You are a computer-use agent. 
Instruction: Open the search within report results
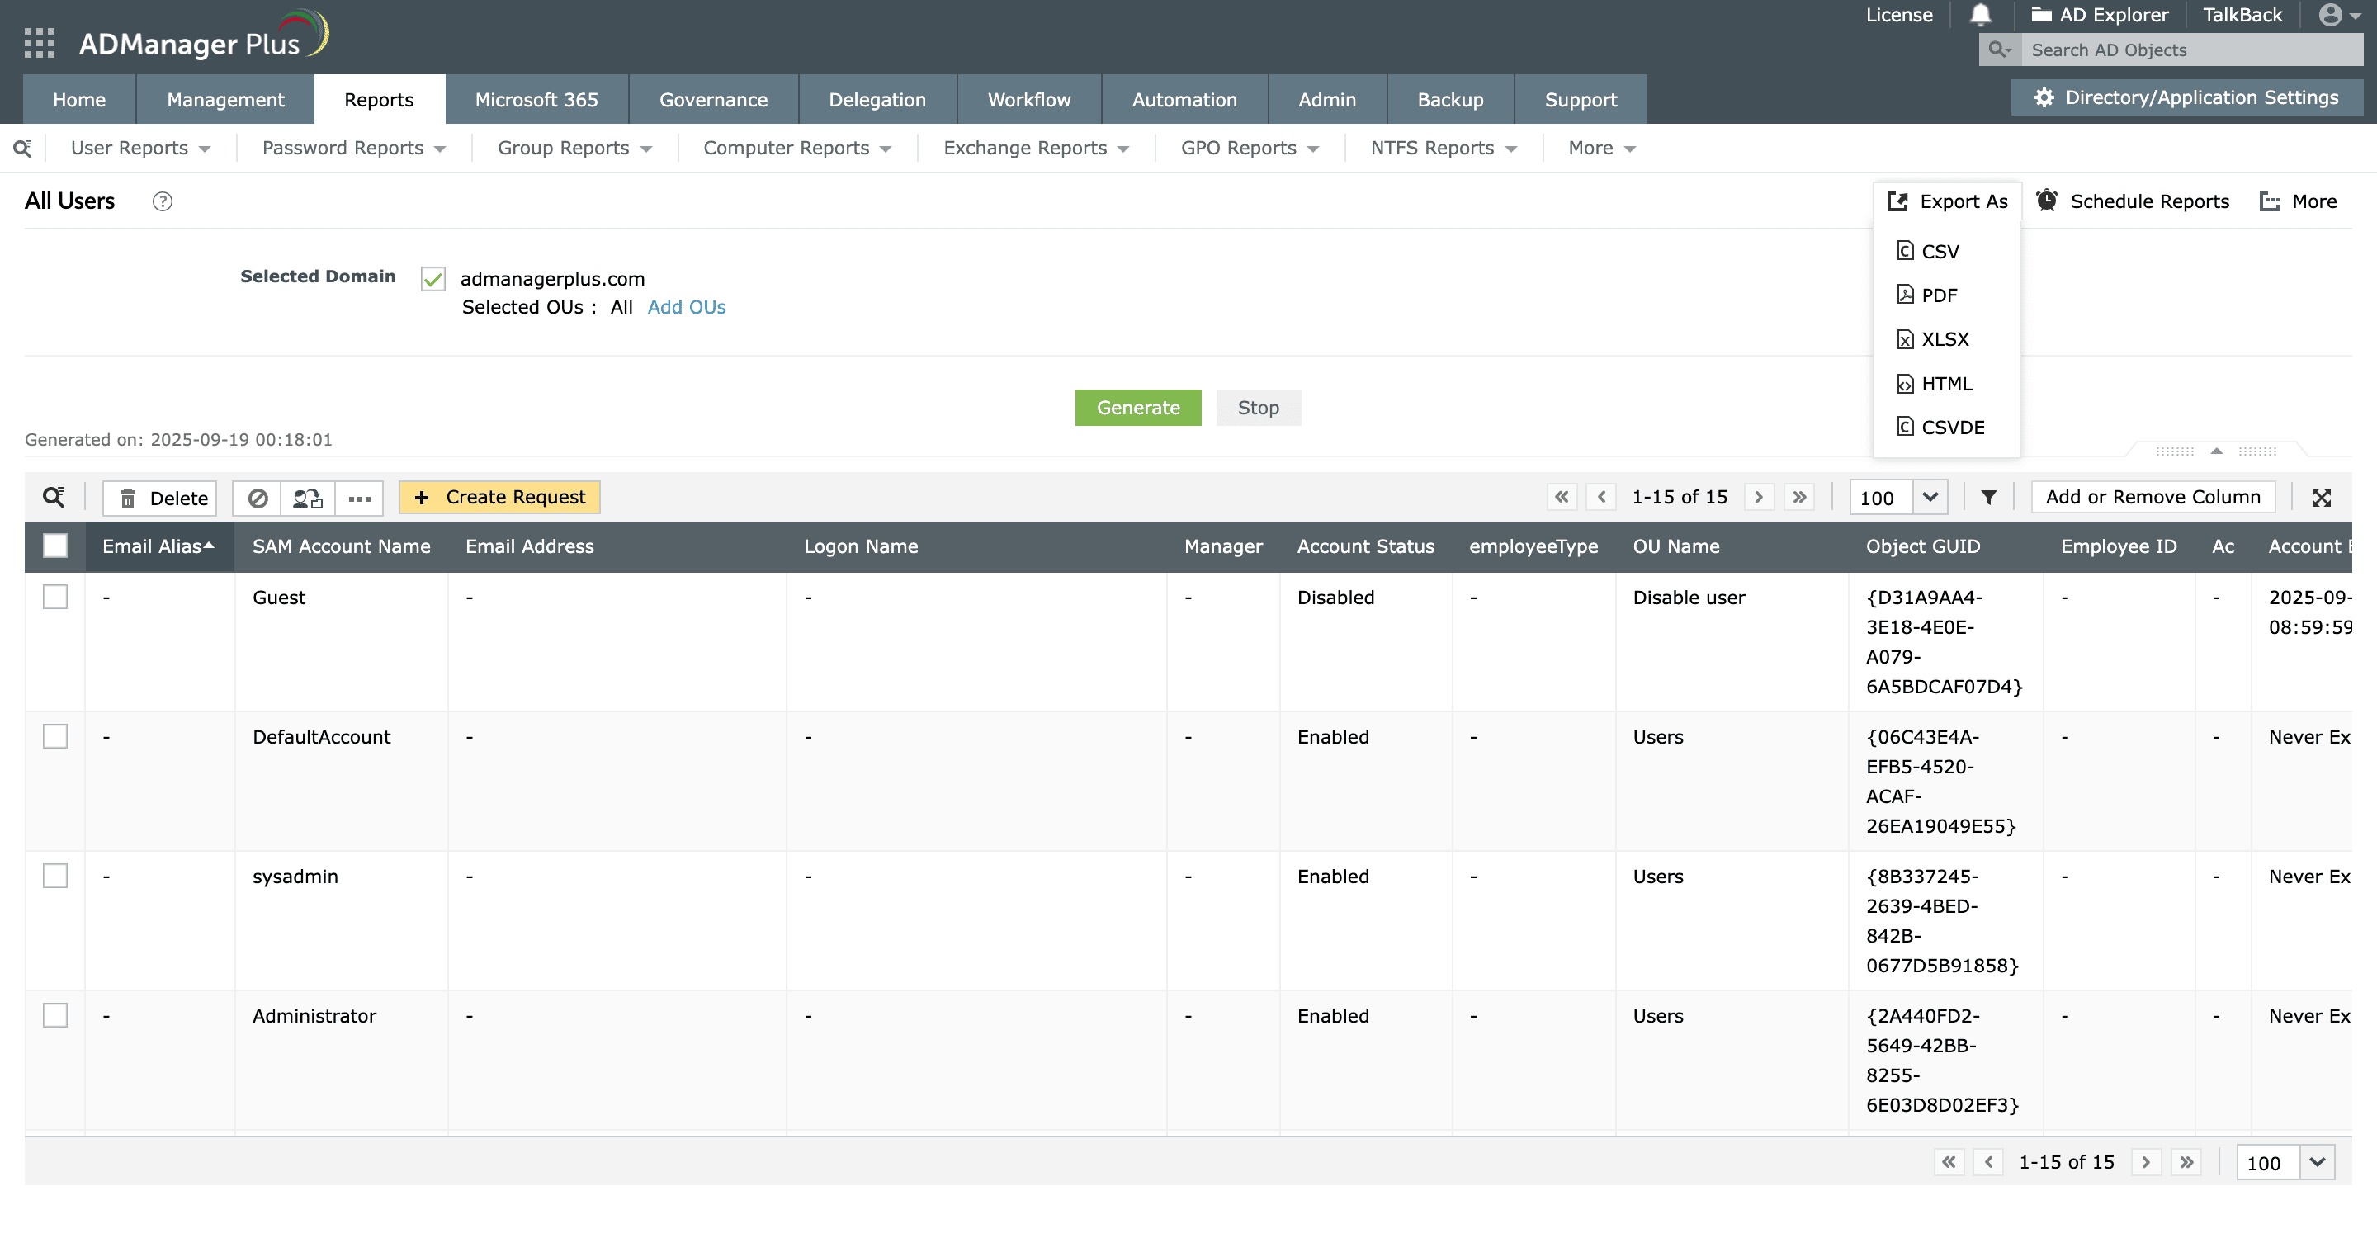54,496
